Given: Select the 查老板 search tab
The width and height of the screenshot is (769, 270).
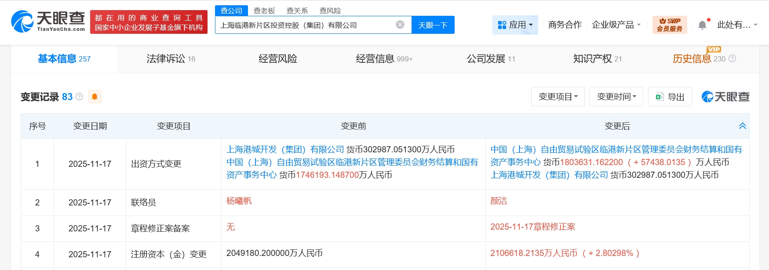Looking at the screenshot, I should click(x=264, y=11).
